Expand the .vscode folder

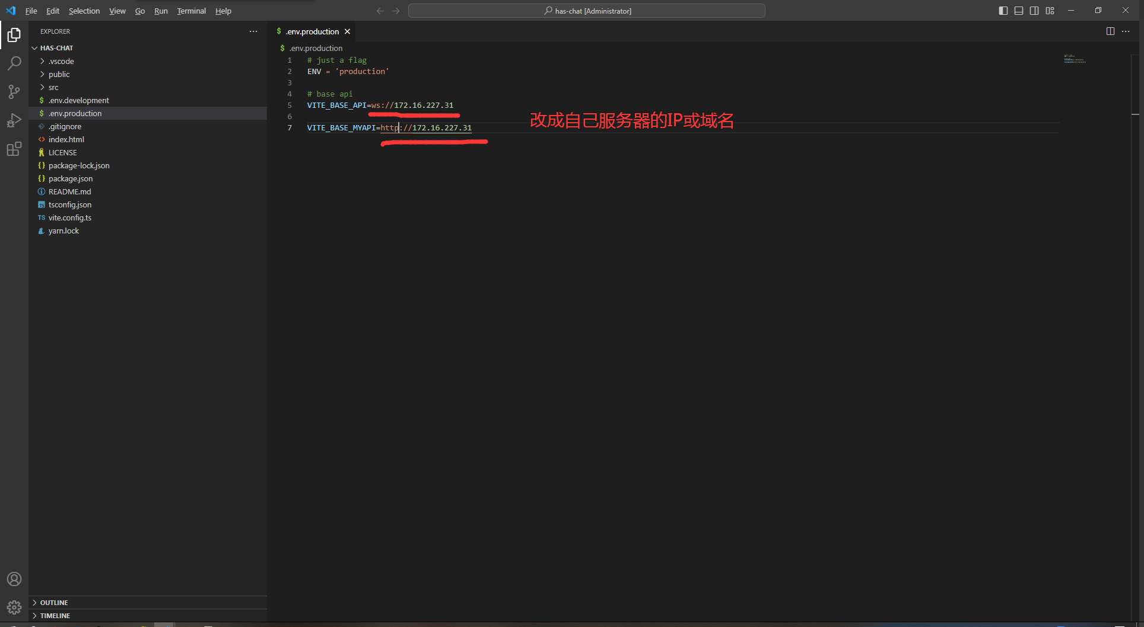[x=148, y=61]
